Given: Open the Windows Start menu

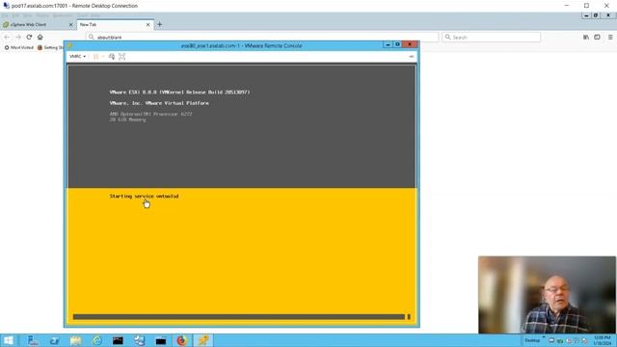Looking at the screenshot, I should coord(9,340).
